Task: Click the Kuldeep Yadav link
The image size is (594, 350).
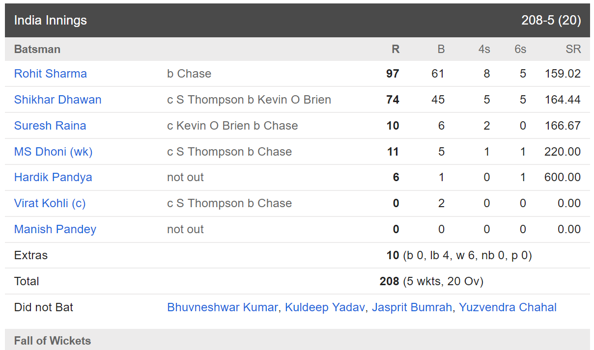Action: tap(325, 307)
